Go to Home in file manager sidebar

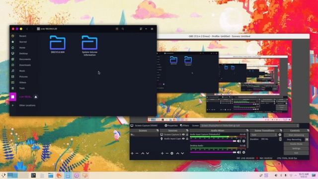22,48
